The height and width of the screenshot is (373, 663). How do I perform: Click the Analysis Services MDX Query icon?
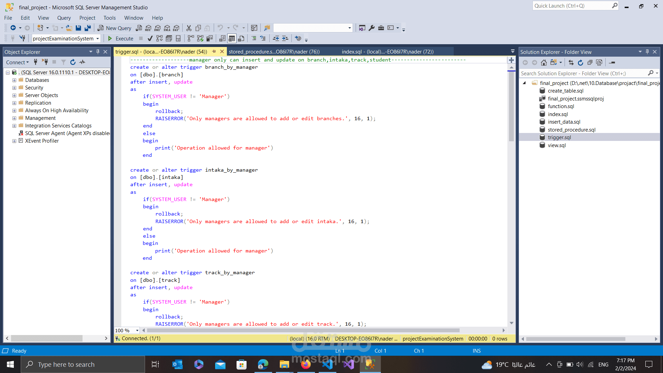tap(148, 28)
